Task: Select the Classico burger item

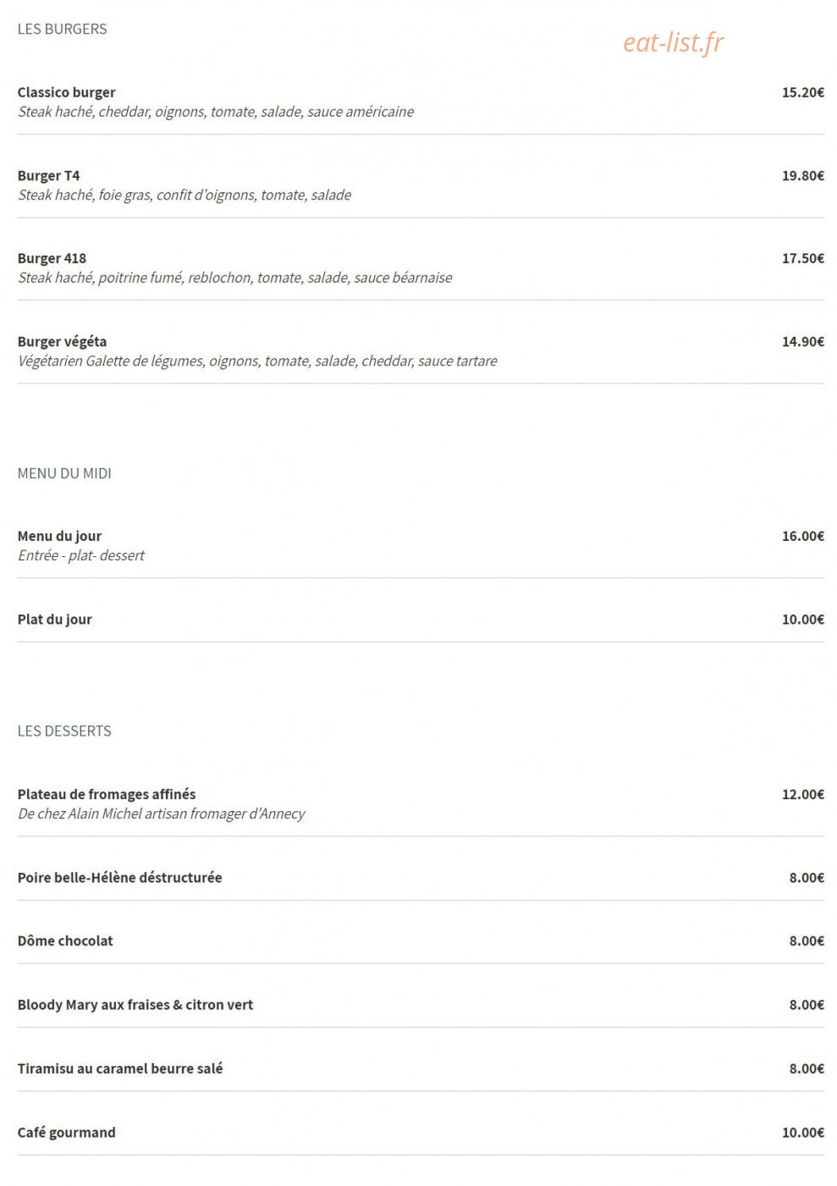Action: tap(66, 92)
